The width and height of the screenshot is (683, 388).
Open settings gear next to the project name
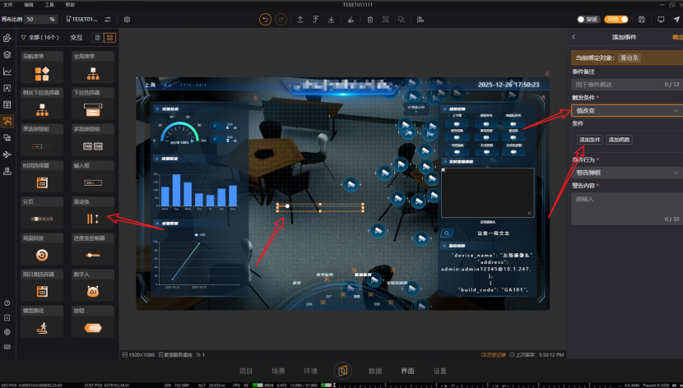[x=128, y=19]
